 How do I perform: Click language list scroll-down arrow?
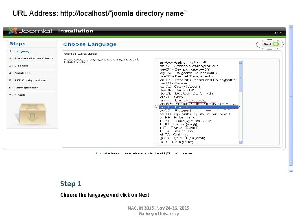[241, 142]
